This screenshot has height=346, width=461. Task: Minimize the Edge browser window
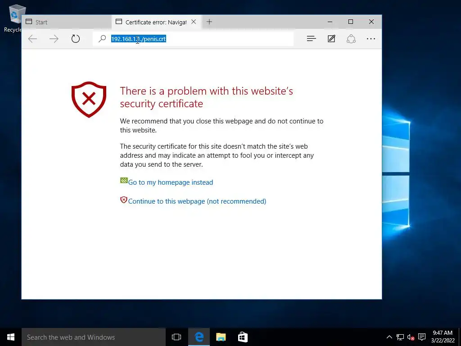pos(330,22)
